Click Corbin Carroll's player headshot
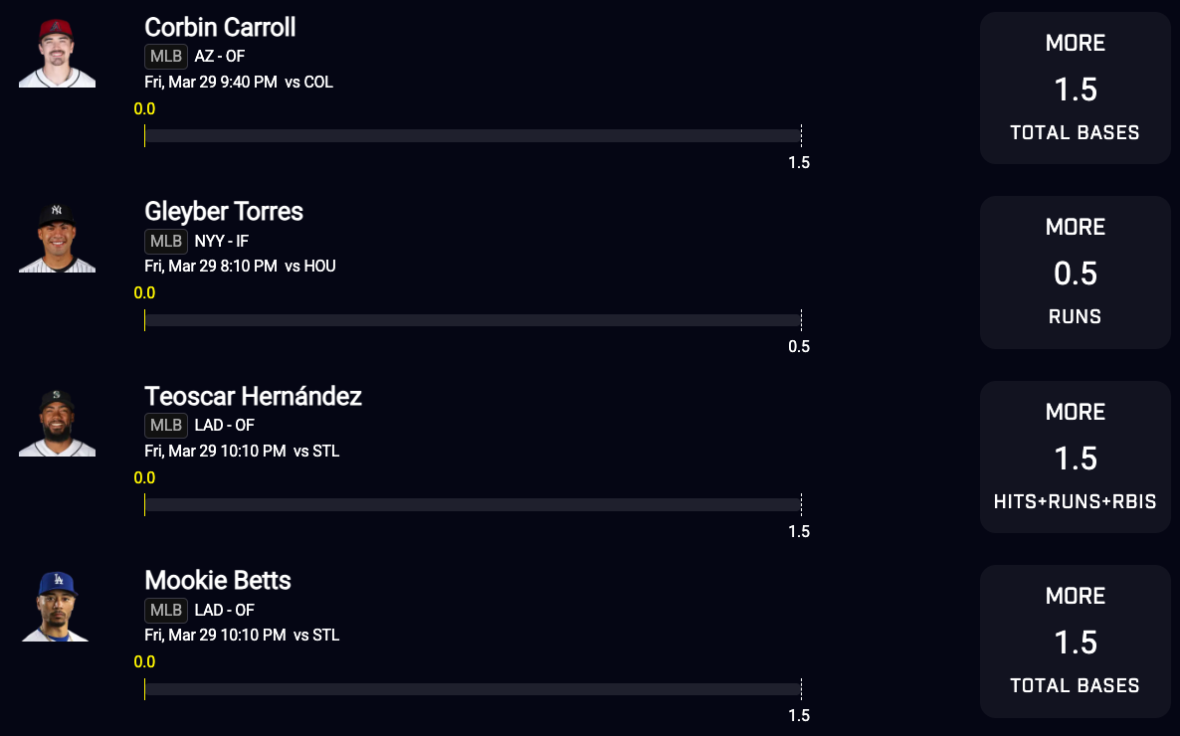This screenshot has width=1180, height=736. point(57,54)
